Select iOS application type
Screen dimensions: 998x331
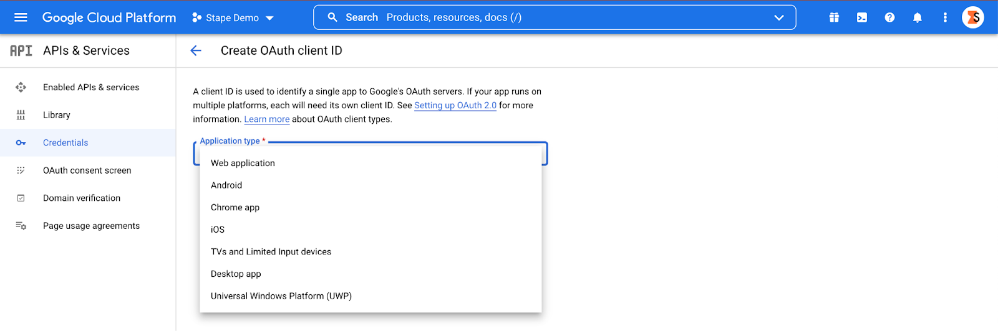pyautogui.click(x=371, y=230)
